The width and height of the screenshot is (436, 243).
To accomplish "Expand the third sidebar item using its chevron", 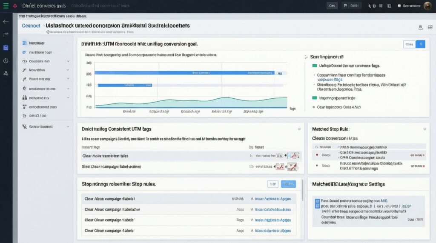I will tap(68, 61).
